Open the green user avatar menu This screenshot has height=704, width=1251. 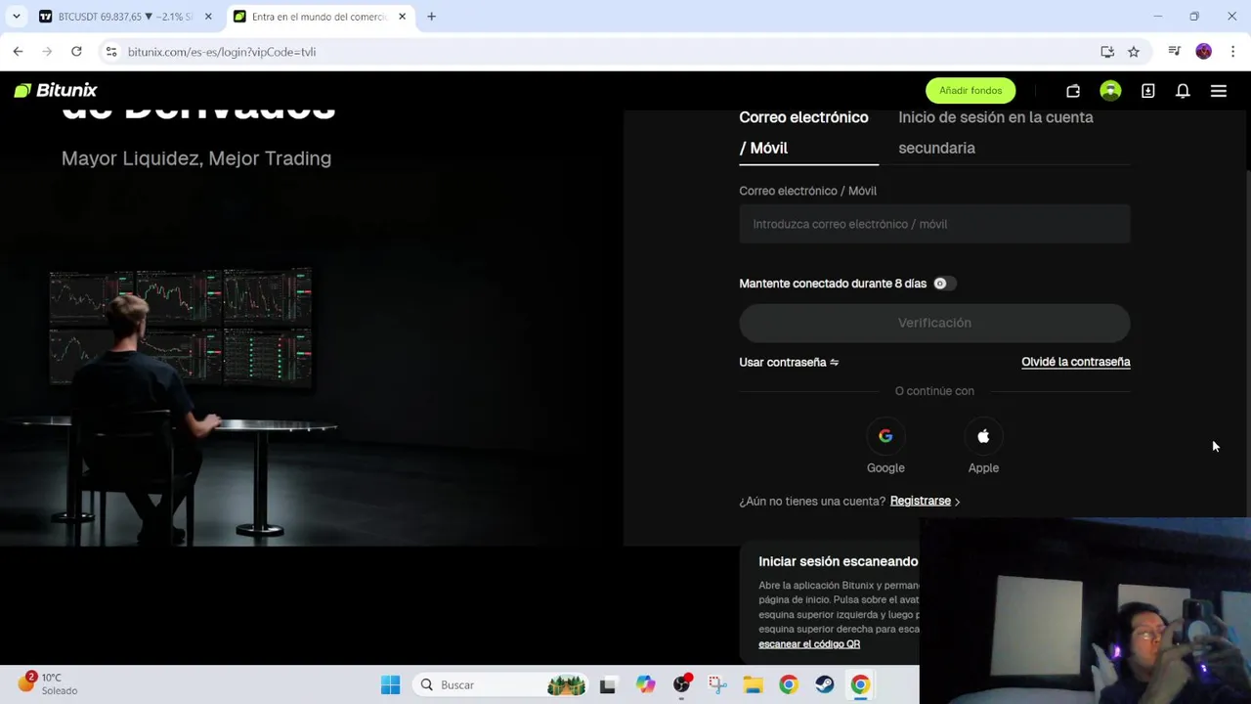coord(1110,91)
